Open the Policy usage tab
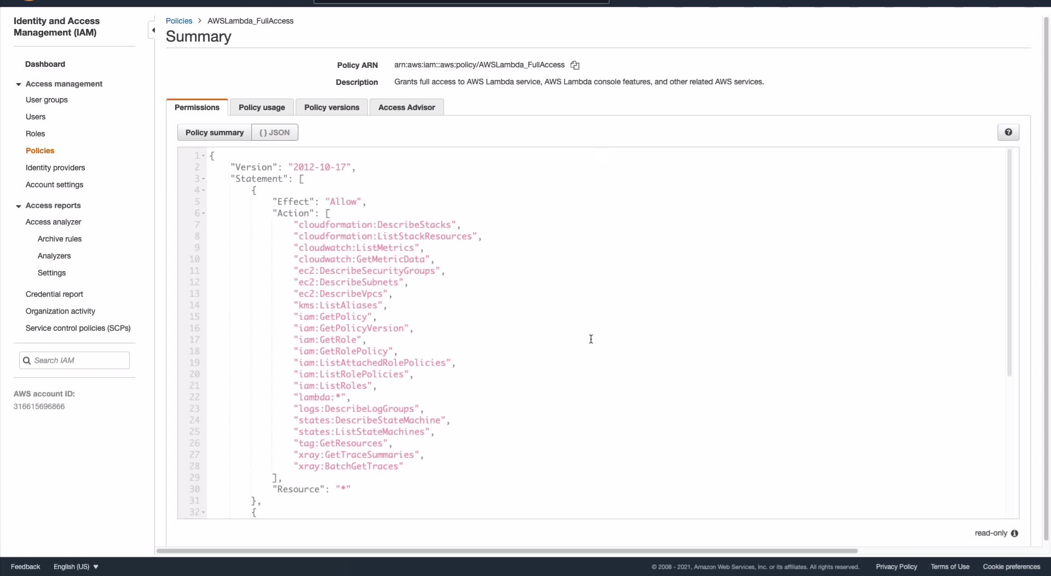This screenshot has height=576, width=1051. 262,107
